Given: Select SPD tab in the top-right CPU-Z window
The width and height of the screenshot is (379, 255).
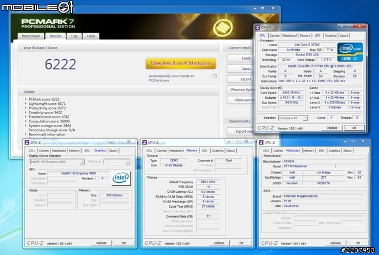Looking at the screenshot, I should (317, 35).
